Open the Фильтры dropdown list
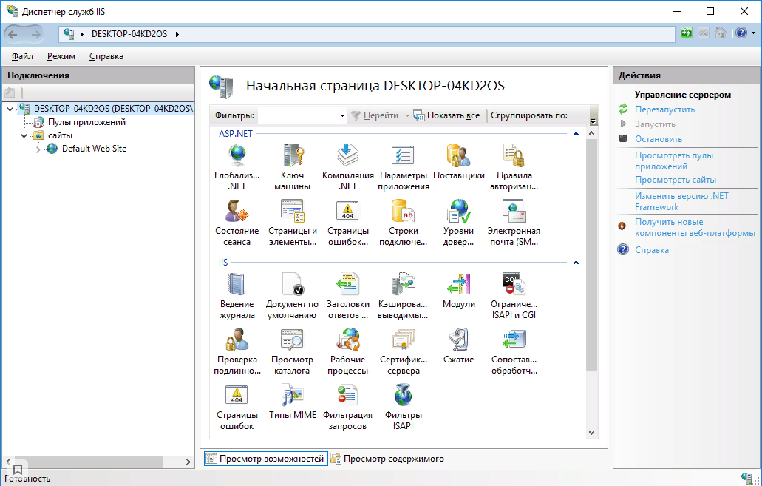762x486 pixels. point(339,116)
